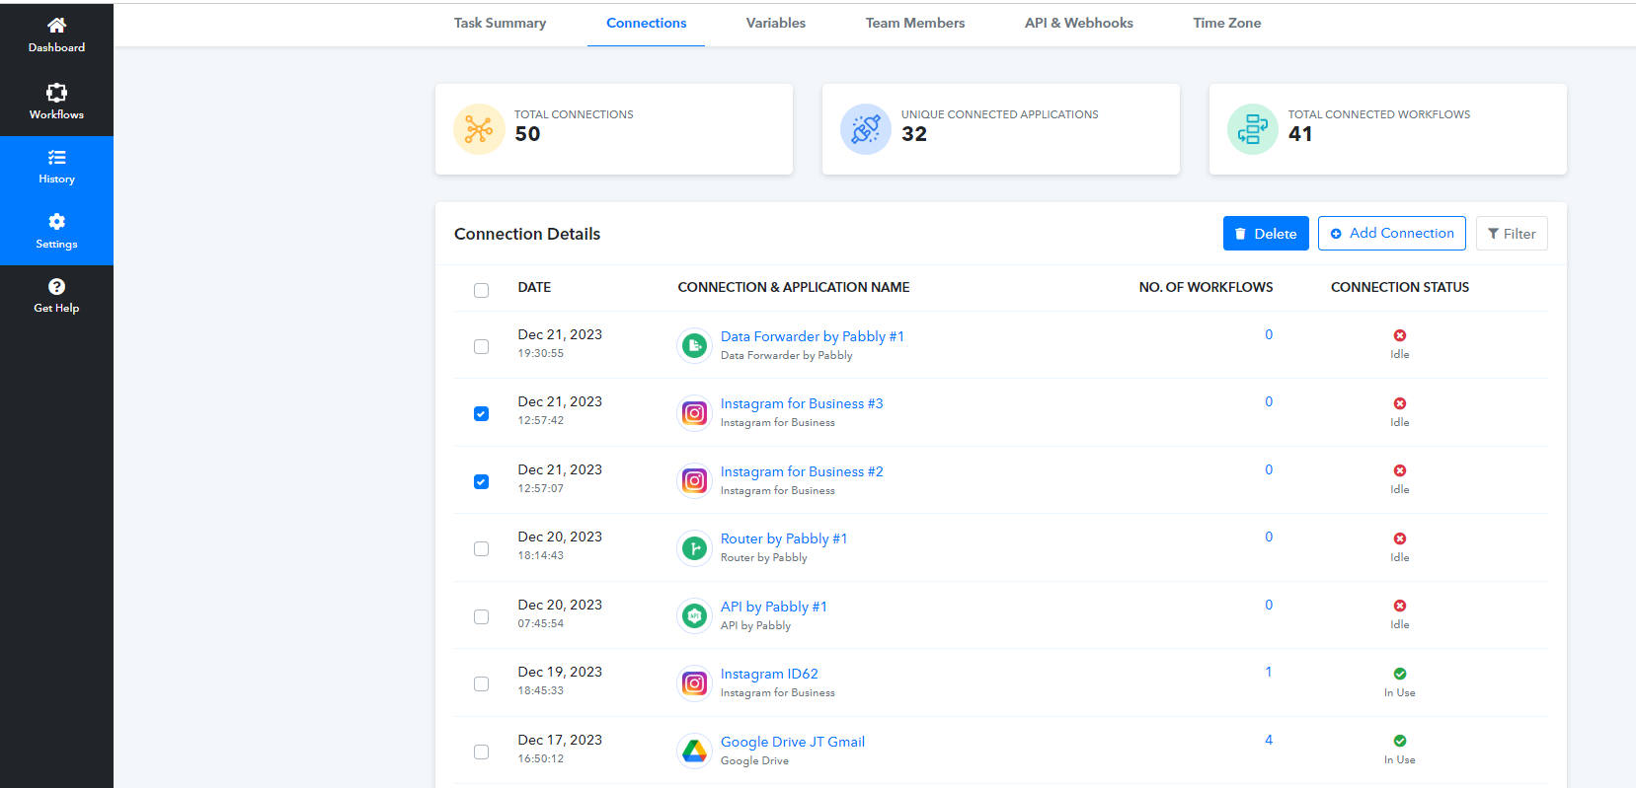Open the Router by Pabbly #1 link
1636x788 pixels.
coord(784,538)
